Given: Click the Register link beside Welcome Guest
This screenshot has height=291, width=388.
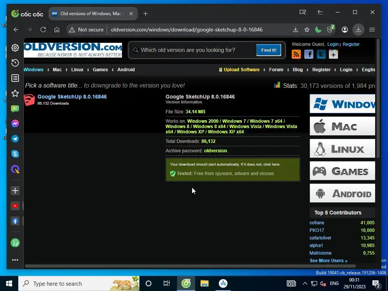Looking at the screenshot, I should pos(351,44).
